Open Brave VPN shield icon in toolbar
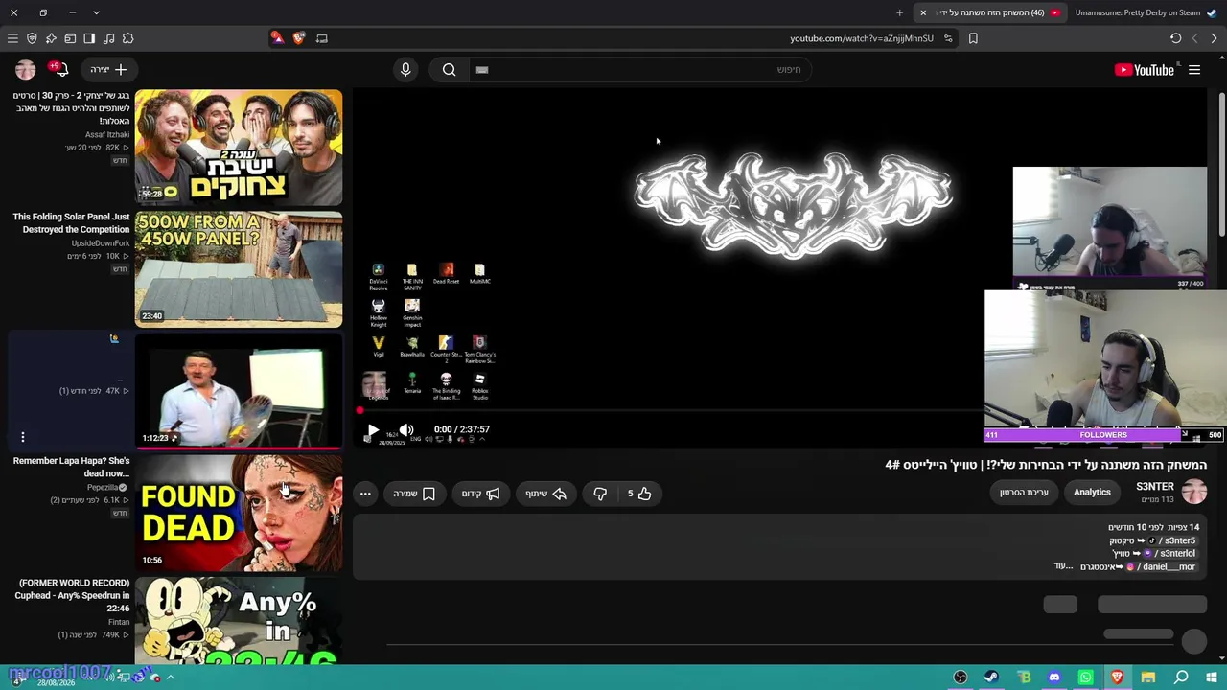1227x690 pixels. (x=32, y=38)
